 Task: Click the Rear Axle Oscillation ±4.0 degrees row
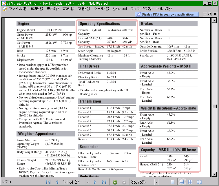(x=107, y=169)
